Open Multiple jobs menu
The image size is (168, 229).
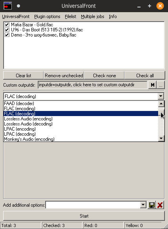pos(93,16)
